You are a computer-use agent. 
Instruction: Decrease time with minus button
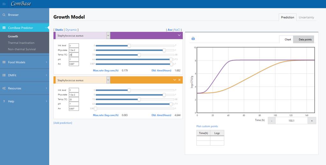[272, 120]
